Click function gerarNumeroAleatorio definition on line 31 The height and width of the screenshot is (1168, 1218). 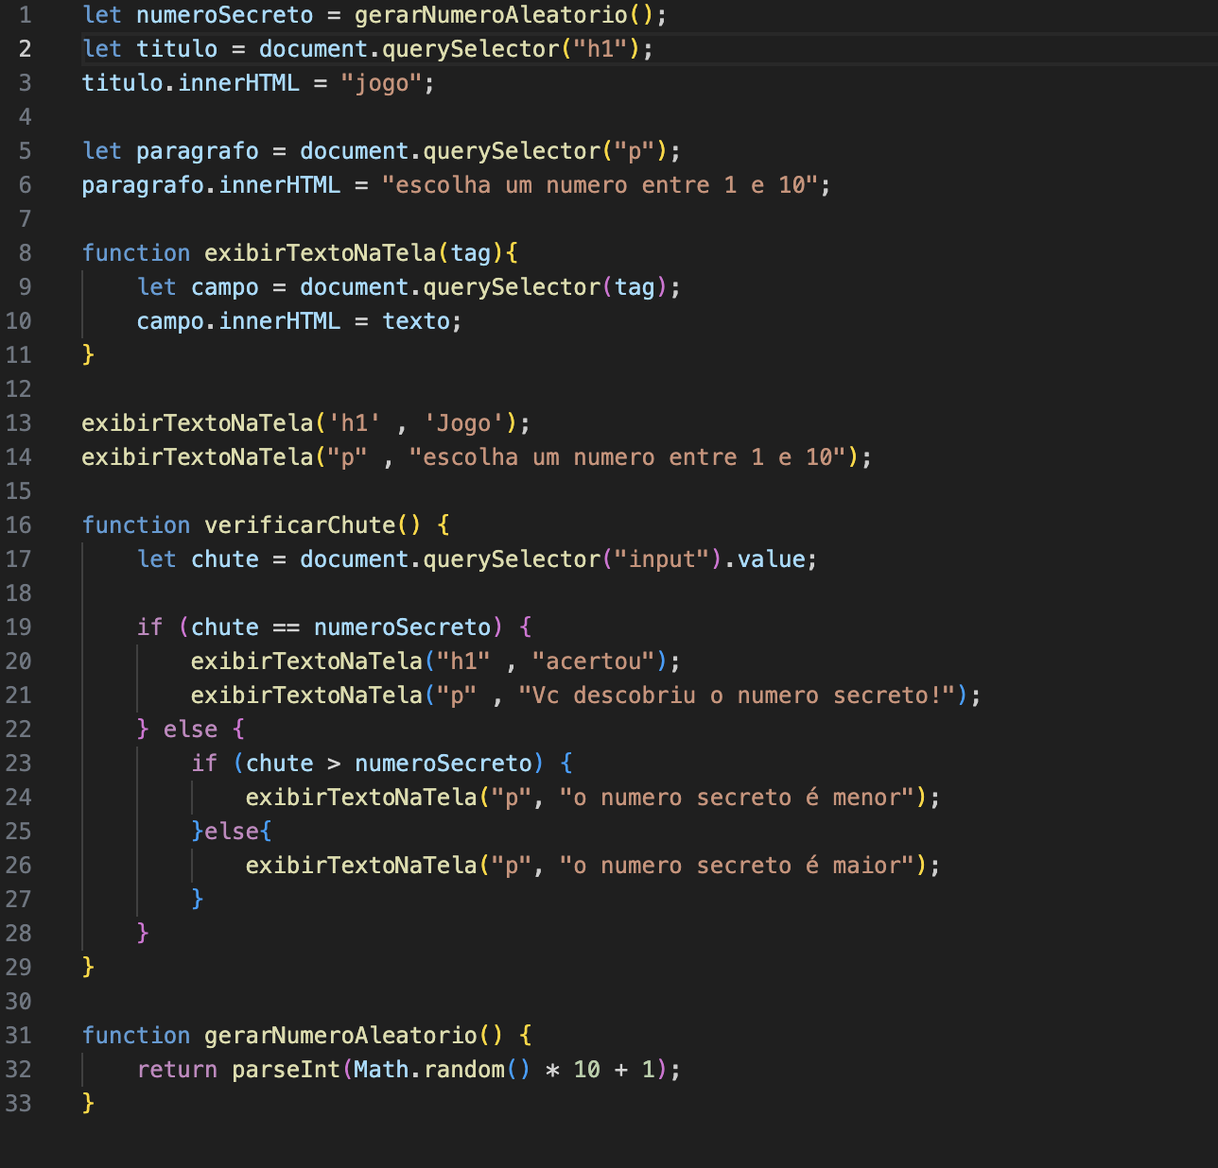point(340,1036)
